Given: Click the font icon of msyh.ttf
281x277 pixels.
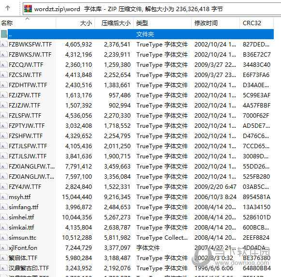Looking at the screenshot, I should (x=3, y=197).
